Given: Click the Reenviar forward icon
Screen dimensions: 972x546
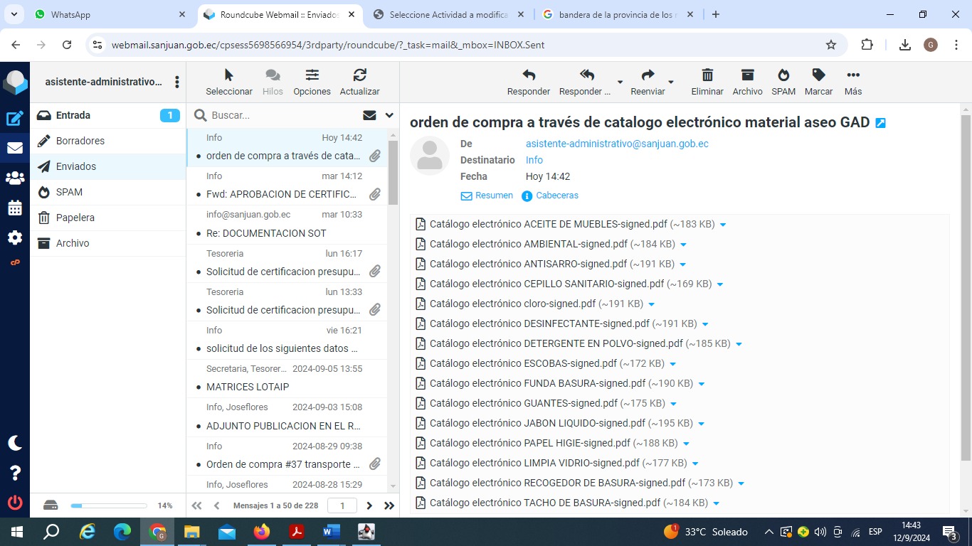Looking at the screenshot, I should (648, 75).
